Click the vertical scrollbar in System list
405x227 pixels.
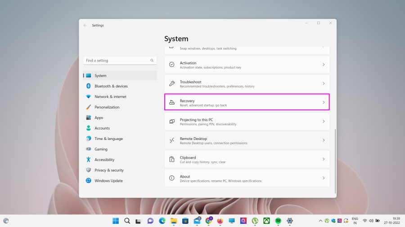coord(335,162)
